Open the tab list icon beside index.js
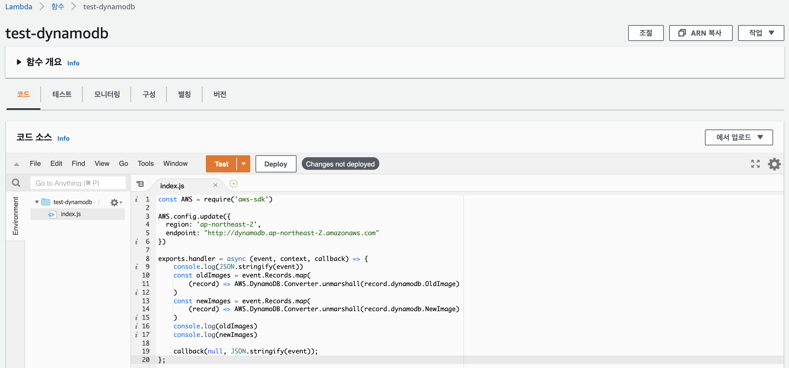 (x=140, y=184)
